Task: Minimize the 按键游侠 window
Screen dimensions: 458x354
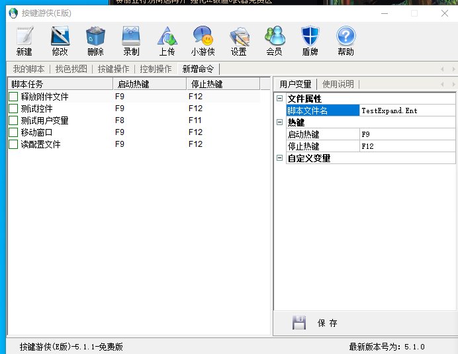Action: coord(385,13)
